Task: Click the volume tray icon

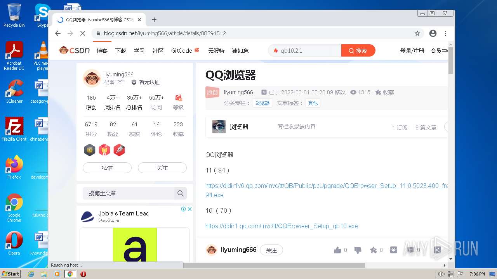Action: pyautogui.click(x=441, y=274)
